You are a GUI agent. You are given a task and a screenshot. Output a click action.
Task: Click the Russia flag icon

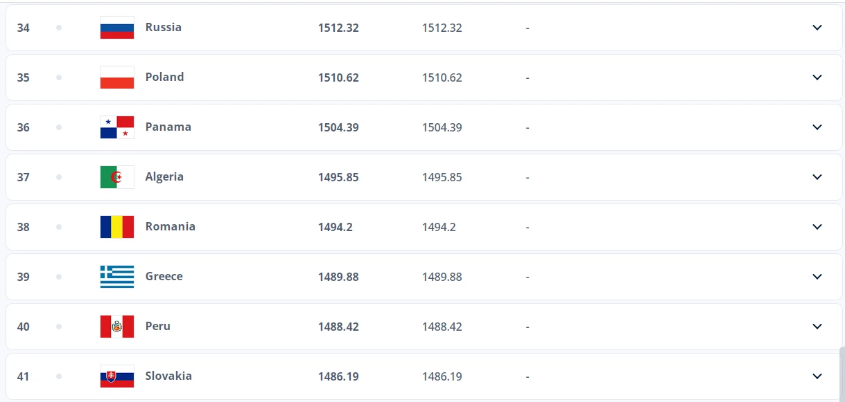(117, 28)
